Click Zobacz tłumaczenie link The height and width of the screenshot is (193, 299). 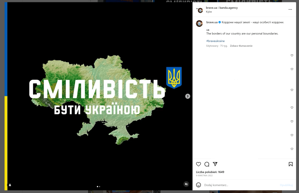coord(241,46)
